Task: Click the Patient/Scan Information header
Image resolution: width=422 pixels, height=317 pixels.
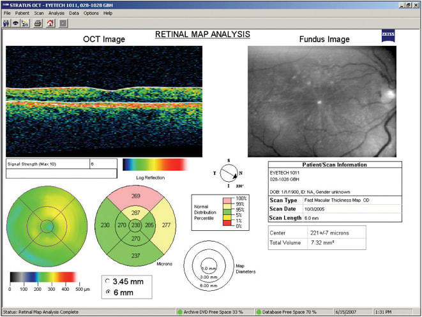Action: point(335,165)
